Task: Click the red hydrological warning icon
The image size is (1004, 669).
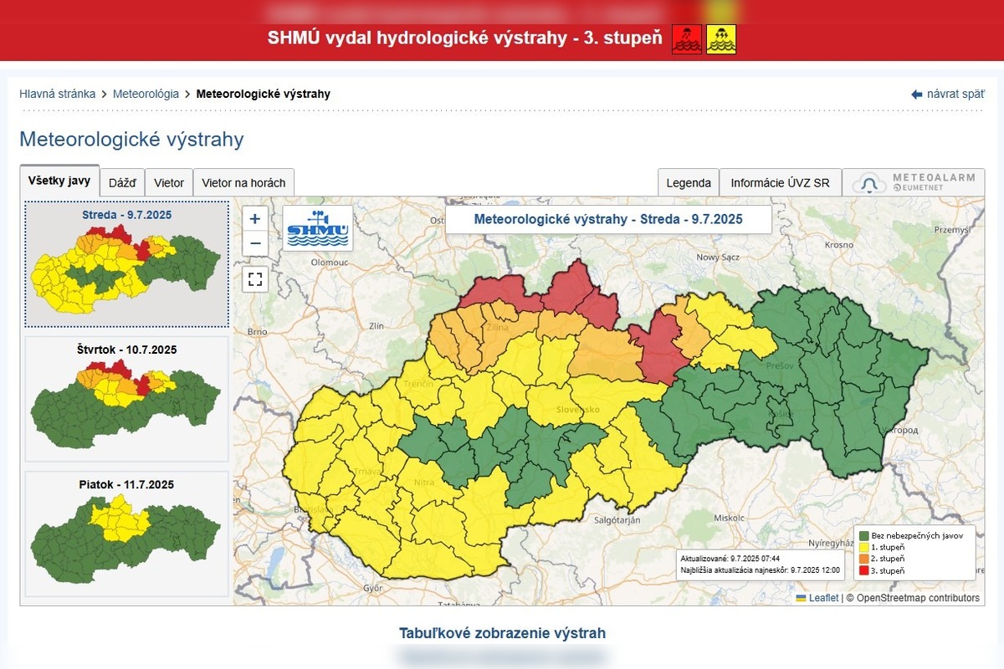Action: pyautogui.click(x=686, y=39)
